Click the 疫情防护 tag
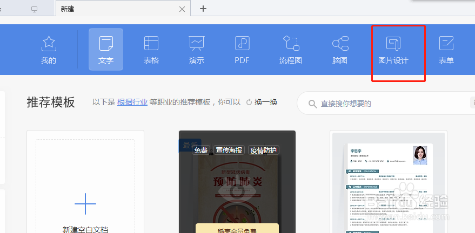475x233 pixels. coord(264,150)
